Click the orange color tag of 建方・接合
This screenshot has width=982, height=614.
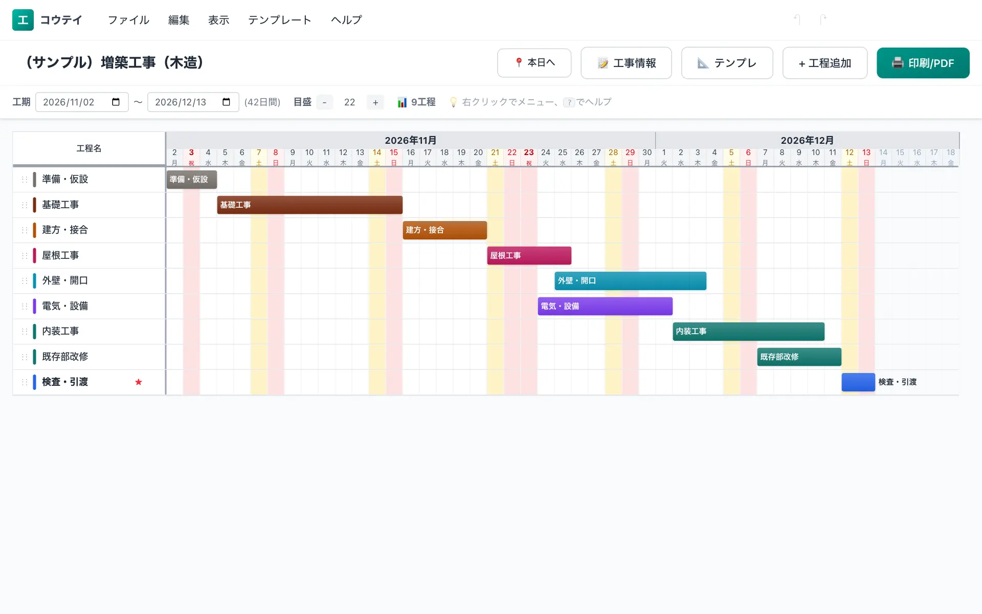34,230
